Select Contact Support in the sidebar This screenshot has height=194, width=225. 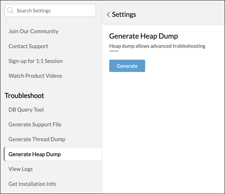point(28,46)
